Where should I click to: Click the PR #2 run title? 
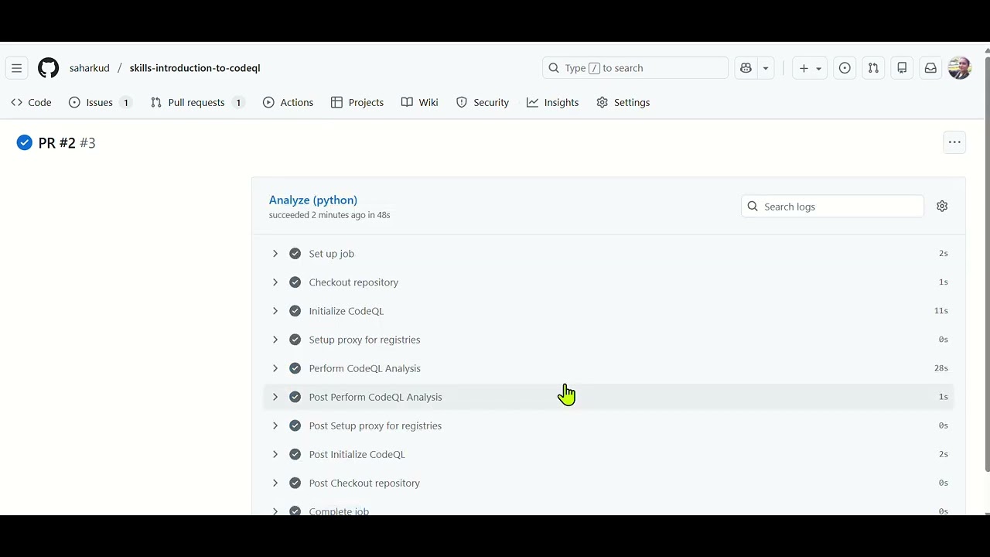point(57,143)
